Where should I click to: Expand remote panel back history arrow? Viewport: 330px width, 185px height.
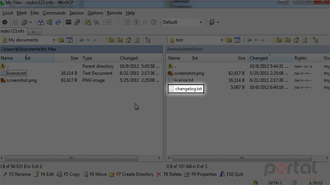pos(256,40)
